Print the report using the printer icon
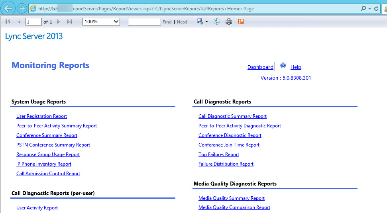 point(229,21)
